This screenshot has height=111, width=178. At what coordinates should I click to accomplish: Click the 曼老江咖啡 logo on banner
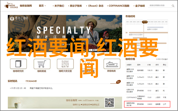tap(19, 19)
